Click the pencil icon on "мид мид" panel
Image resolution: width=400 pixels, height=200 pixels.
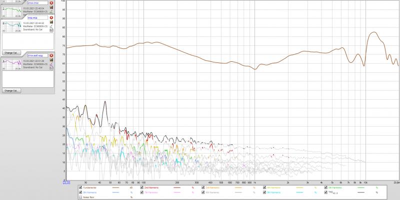51,26
